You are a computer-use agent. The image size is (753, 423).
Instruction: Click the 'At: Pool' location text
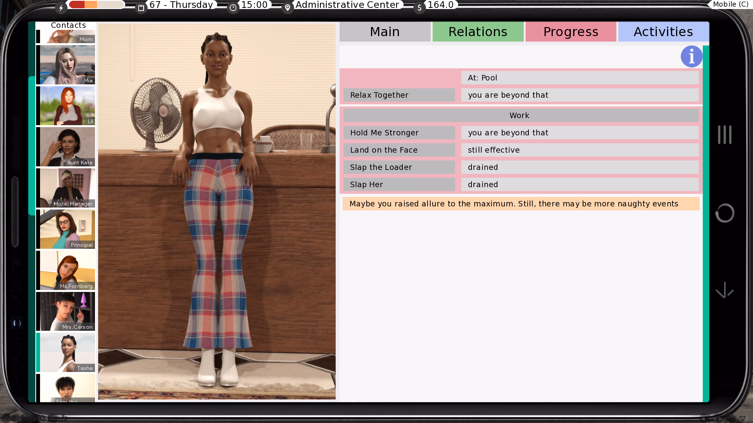(x=483, y=78)
